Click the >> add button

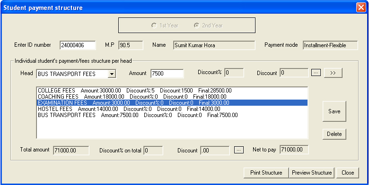pos(333,73)
